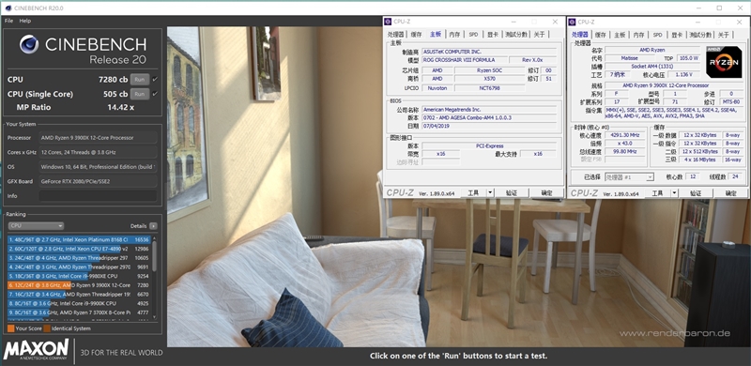The image size is (751, 366).
Task: Expand the 工具 dropdown arrow in the mainboard CPU-Z window
Action: pos(490,192)
